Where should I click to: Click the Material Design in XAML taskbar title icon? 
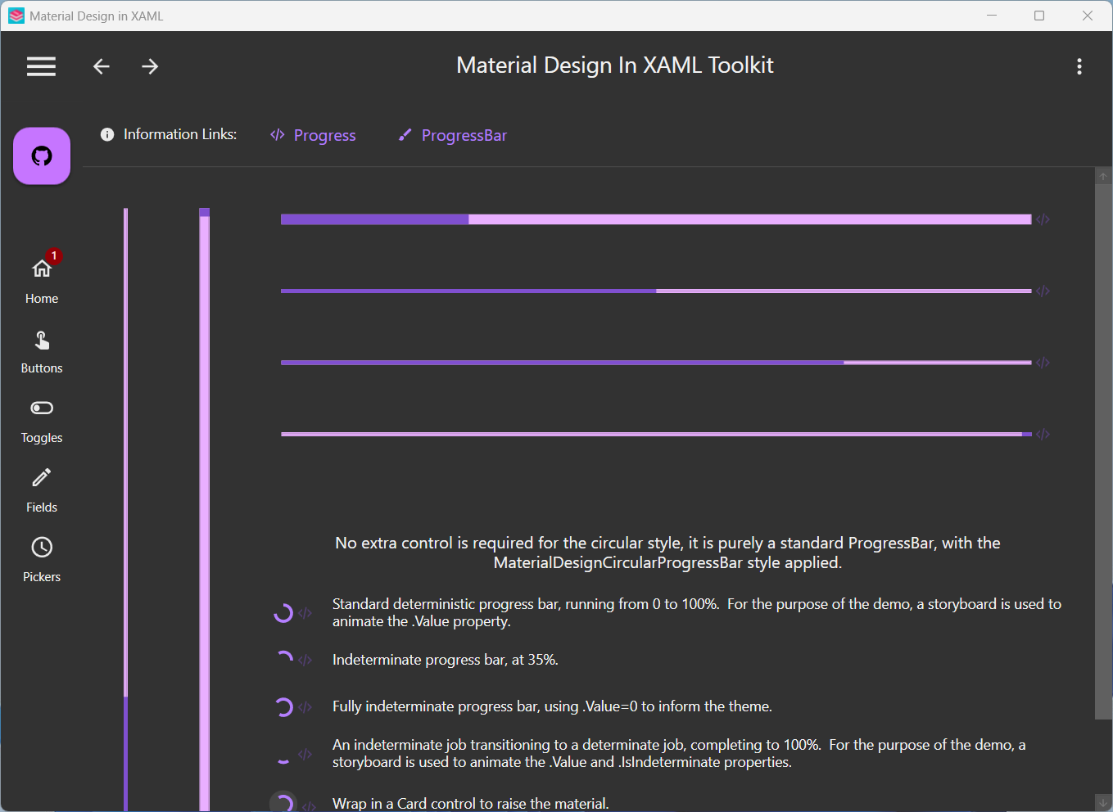pyautogui.click(x=15, y=16)
